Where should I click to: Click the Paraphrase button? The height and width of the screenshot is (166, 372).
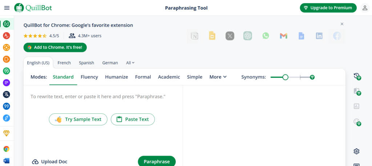(x=157, y=162)
